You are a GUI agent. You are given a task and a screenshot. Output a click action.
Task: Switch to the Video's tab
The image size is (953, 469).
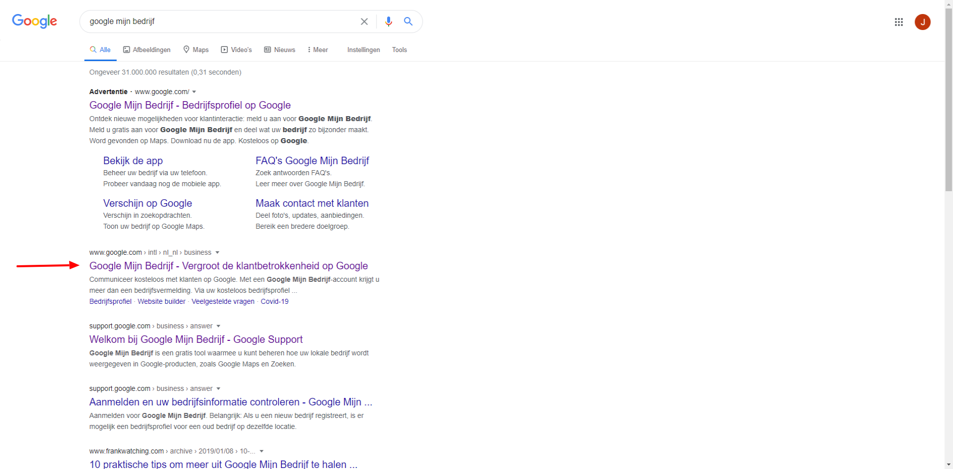pyautogui.click(x=236, y=50)
